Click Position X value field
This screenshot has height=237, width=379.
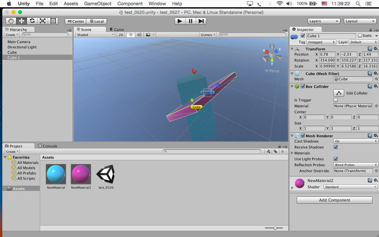pyautogui.click(x=327, y=54)
